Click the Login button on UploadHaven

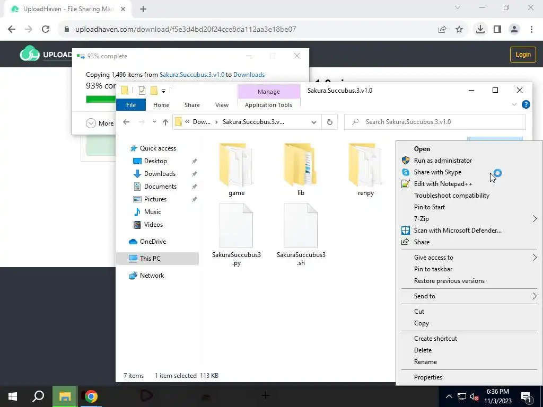point(523,55)
